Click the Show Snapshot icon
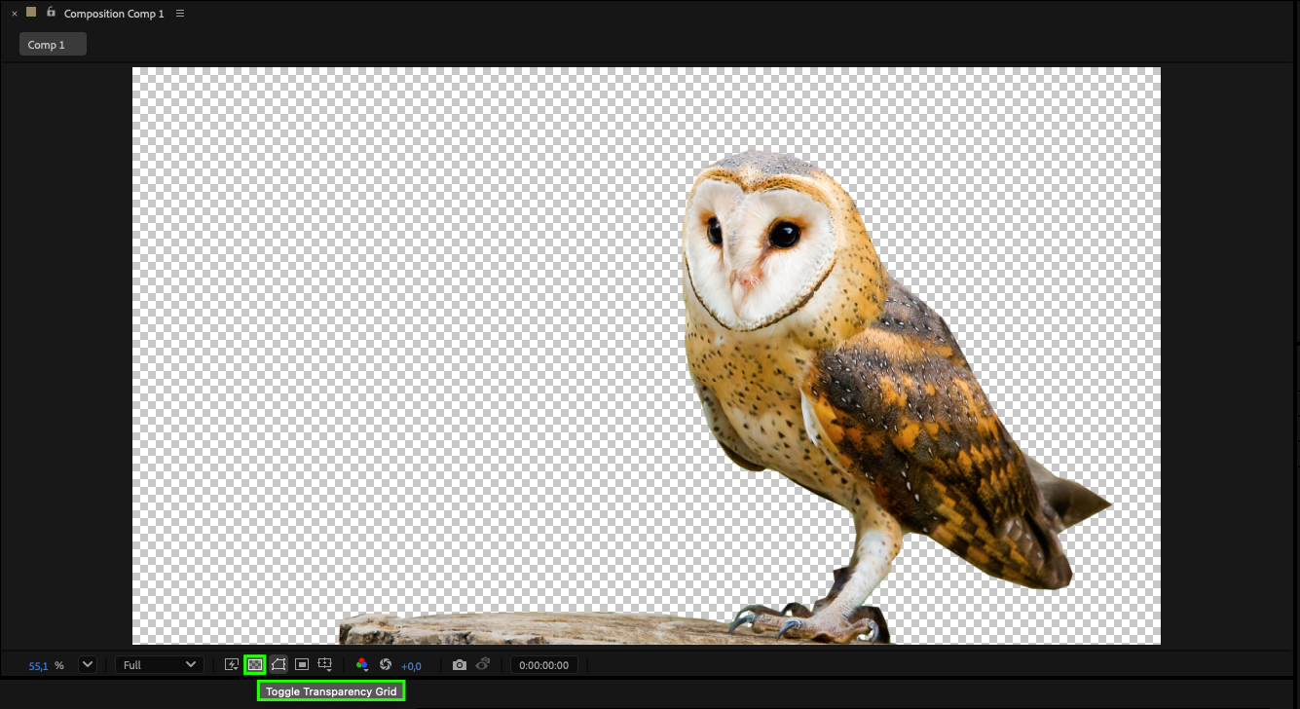This screenshot has height=709, width=1300. click(483, 665)
